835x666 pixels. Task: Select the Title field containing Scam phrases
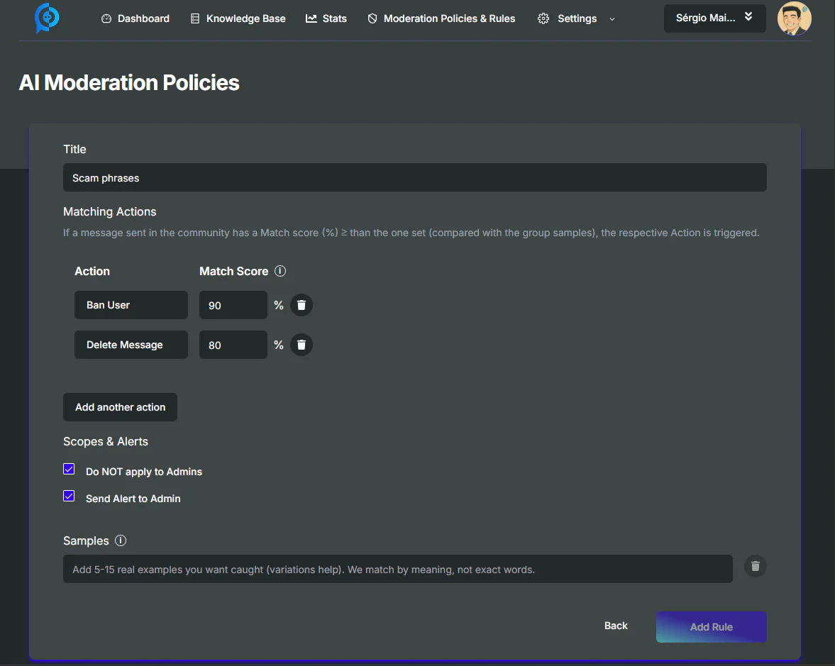point(414,177)
